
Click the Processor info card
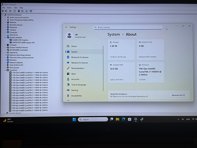tap(150, 72)
